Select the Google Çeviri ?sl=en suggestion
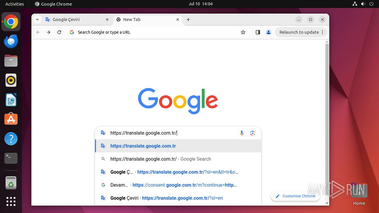This screenshot has width=379, height=213. 178,198
